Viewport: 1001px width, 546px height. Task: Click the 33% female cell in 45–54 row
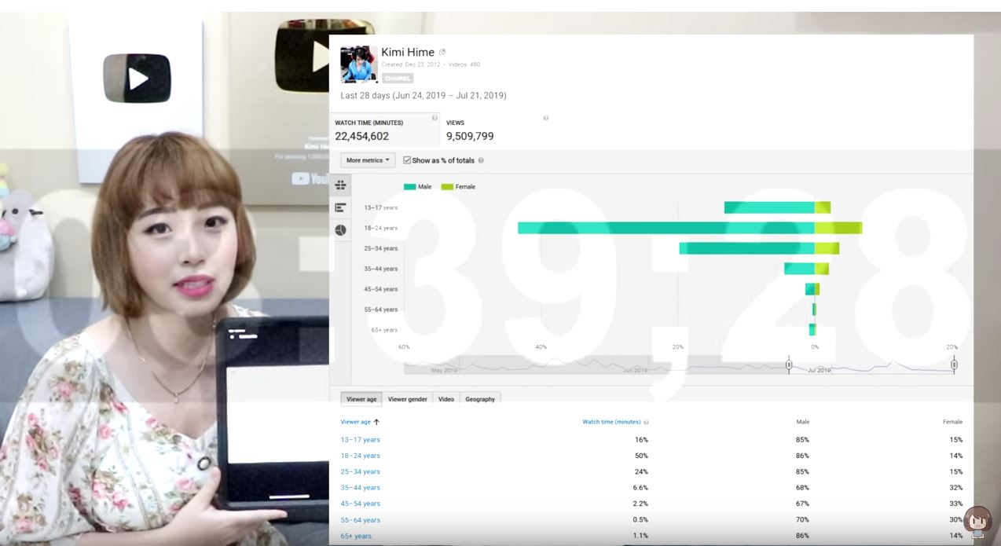tap(955, 504)
